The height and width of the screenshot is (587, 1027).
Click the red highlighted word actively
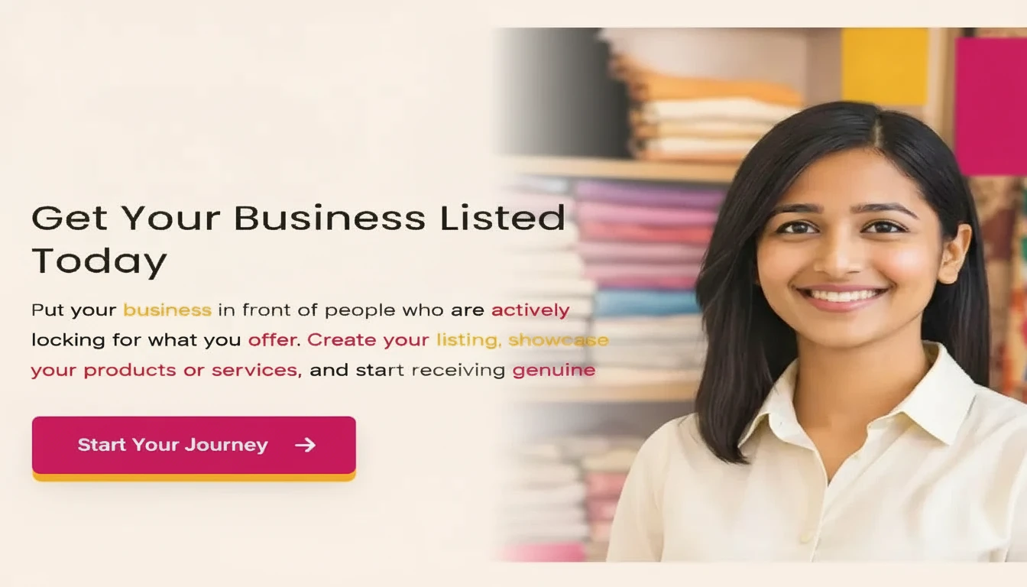(x=530, y=310)
